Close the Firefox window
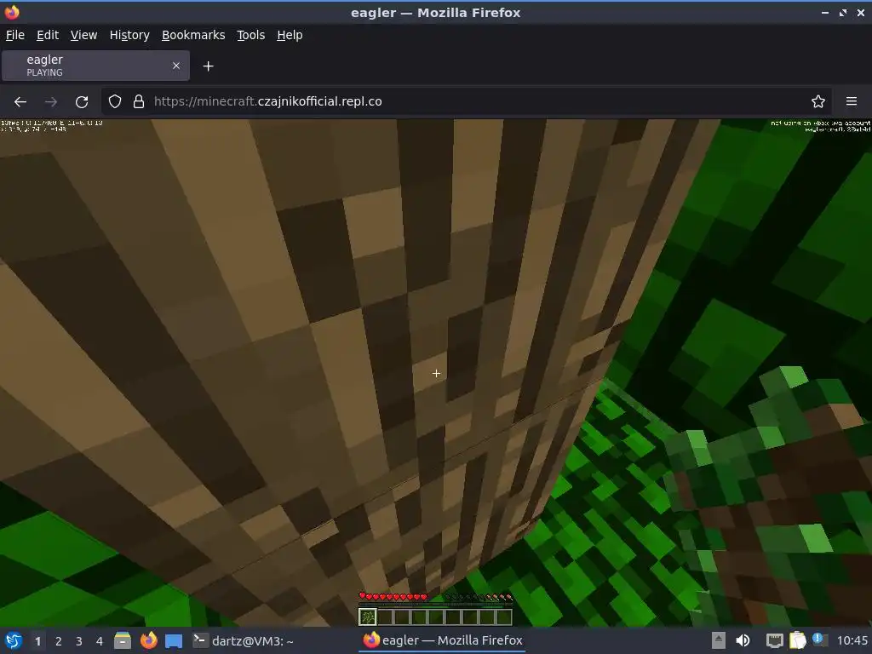This screenshot has height=654, width=872. [861, 12]
